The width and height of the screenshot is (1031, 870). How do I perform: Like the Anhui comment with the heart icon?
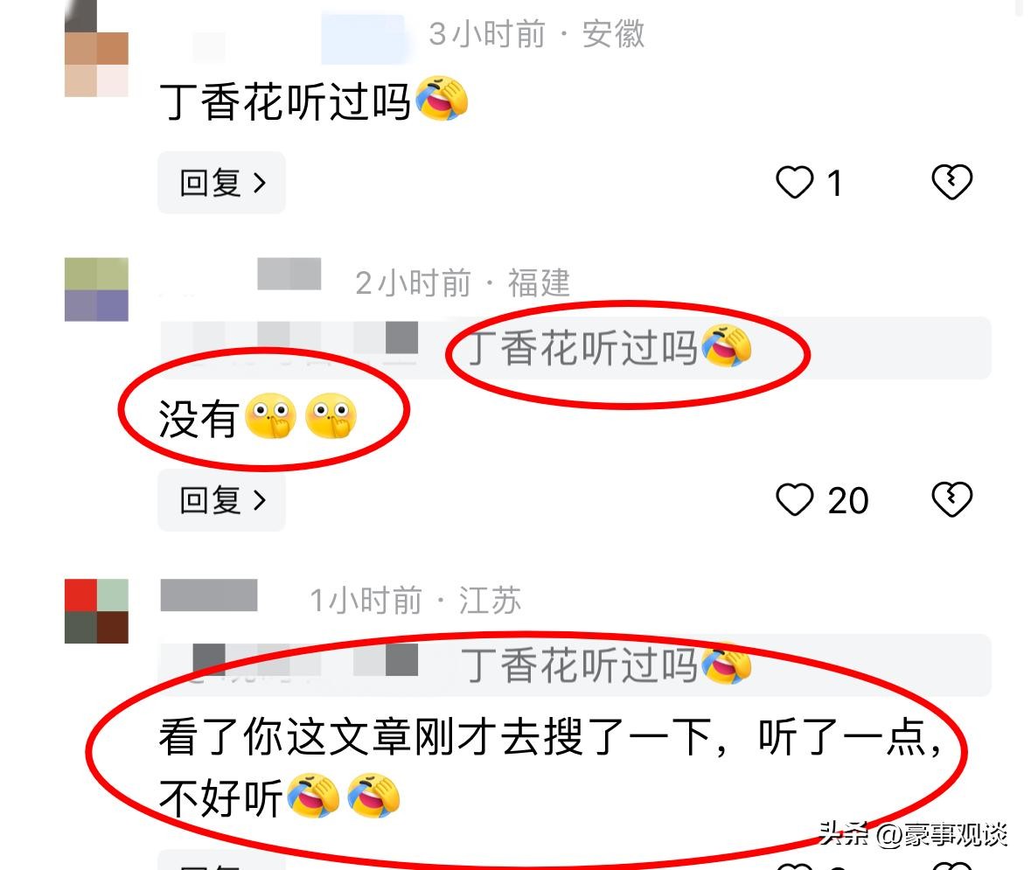[x=794, y=182]
